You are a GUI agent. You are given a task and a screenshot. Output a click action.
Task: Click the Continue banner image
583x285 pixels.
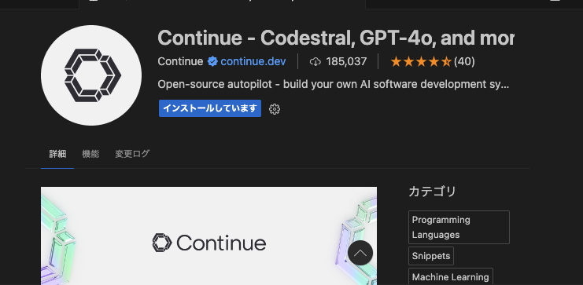[208, 236]
